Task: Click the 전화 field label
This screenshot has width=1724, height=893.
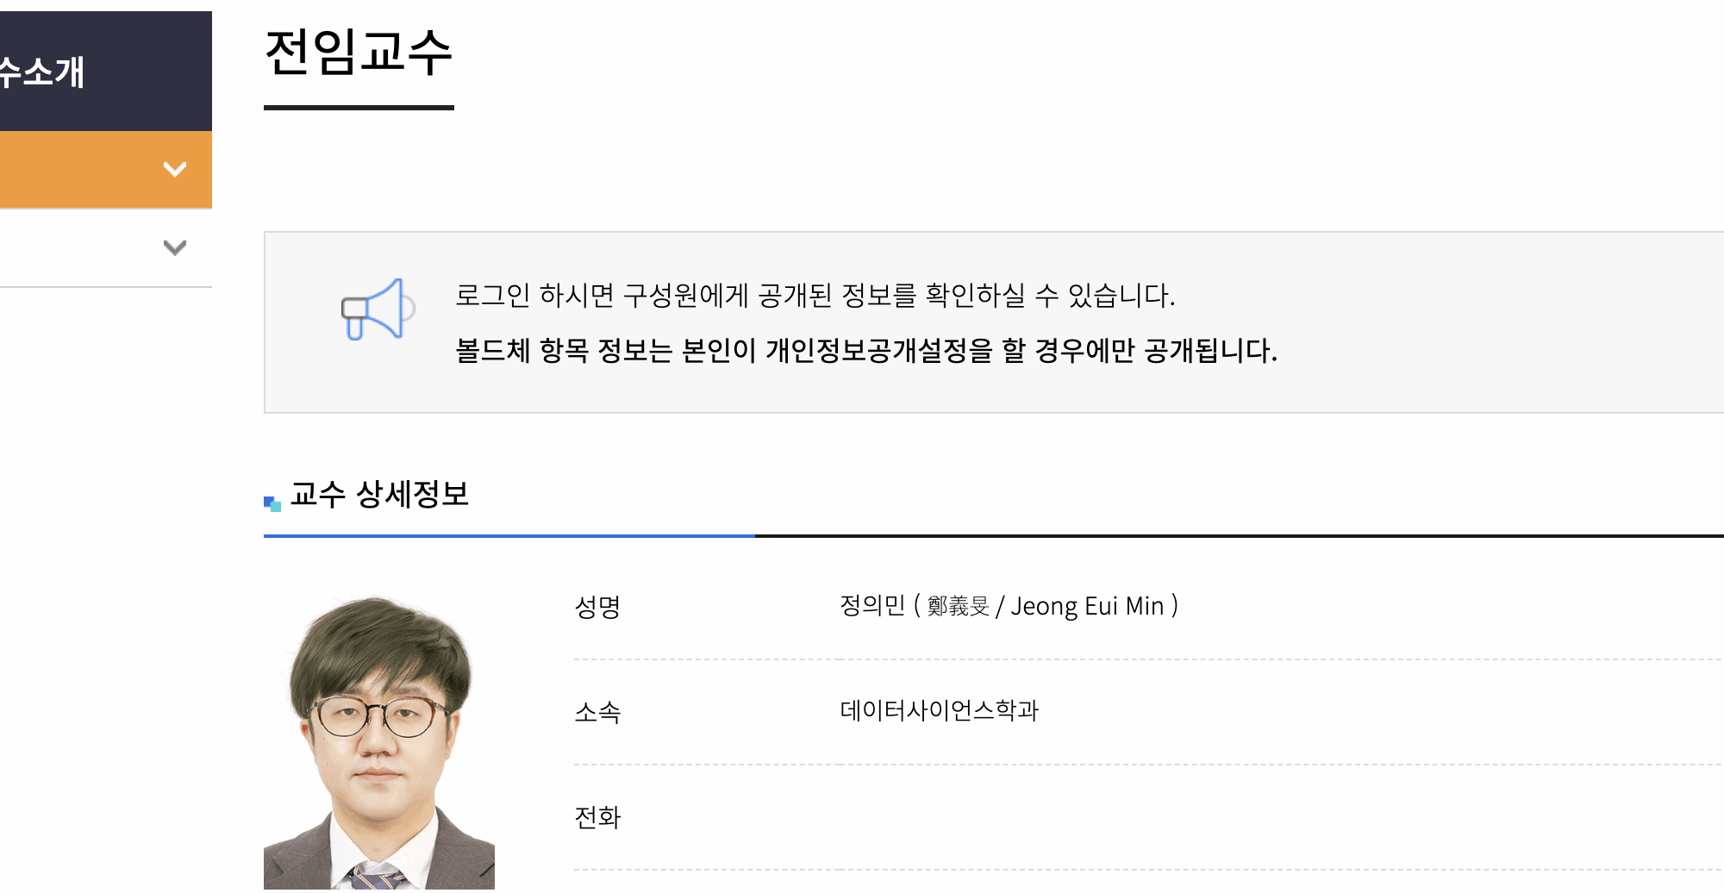Action: pos(597,817)
